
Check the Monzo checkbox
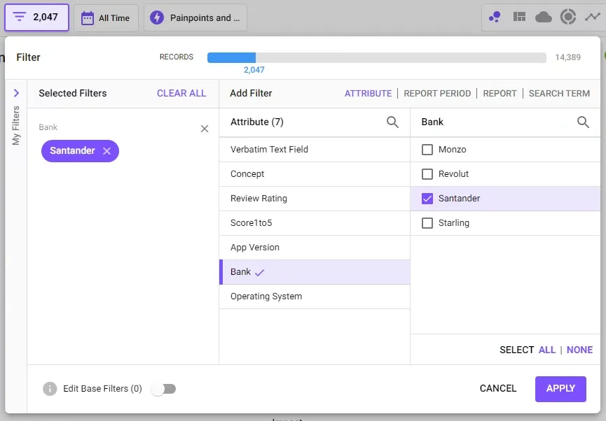click(x=427, y=150)
